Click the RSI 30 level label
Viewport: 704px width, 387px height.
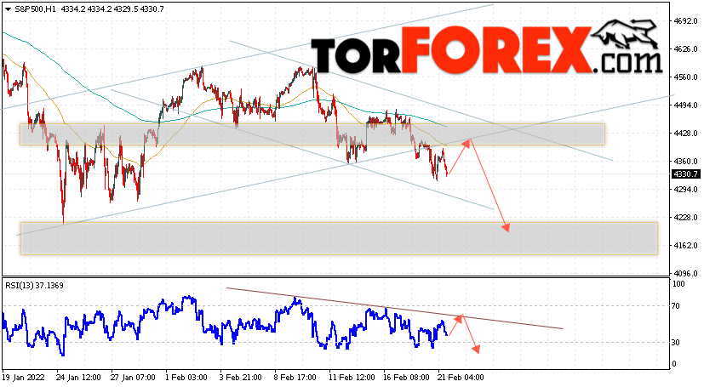point(676,343)
